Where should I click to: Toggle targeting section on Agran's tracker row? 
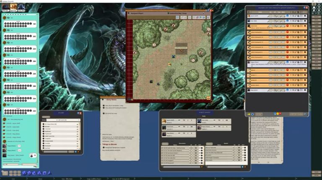coord(291,16)
